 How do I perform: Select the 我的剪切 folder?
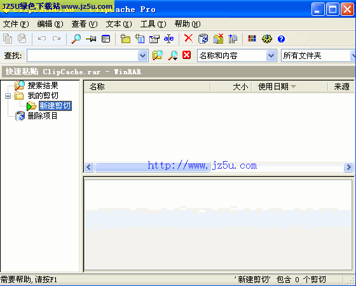[x=43, y=96]
